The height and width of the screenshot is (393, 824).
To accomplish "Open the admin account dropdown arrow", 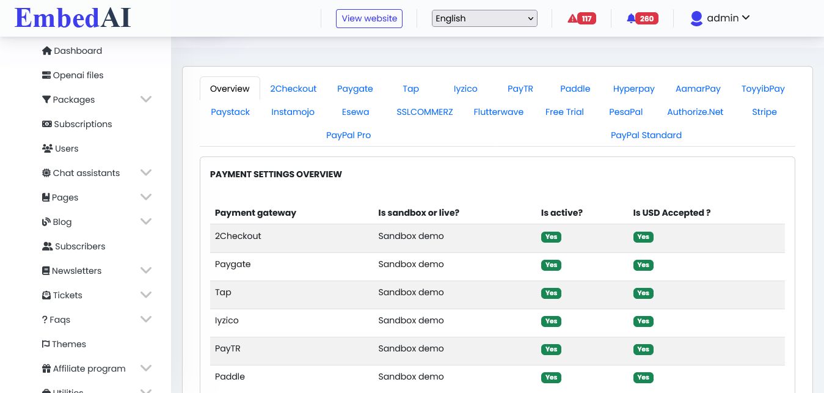I will [746, 18].
